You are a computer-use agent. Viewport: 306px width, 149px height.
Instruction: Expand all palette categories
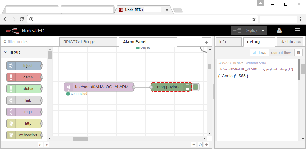pyautogui.click(x=47, y=145)
